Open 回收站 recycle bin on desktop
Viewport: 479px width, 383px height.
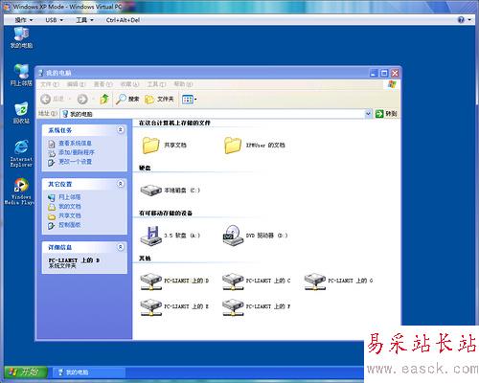click(21, 113)
